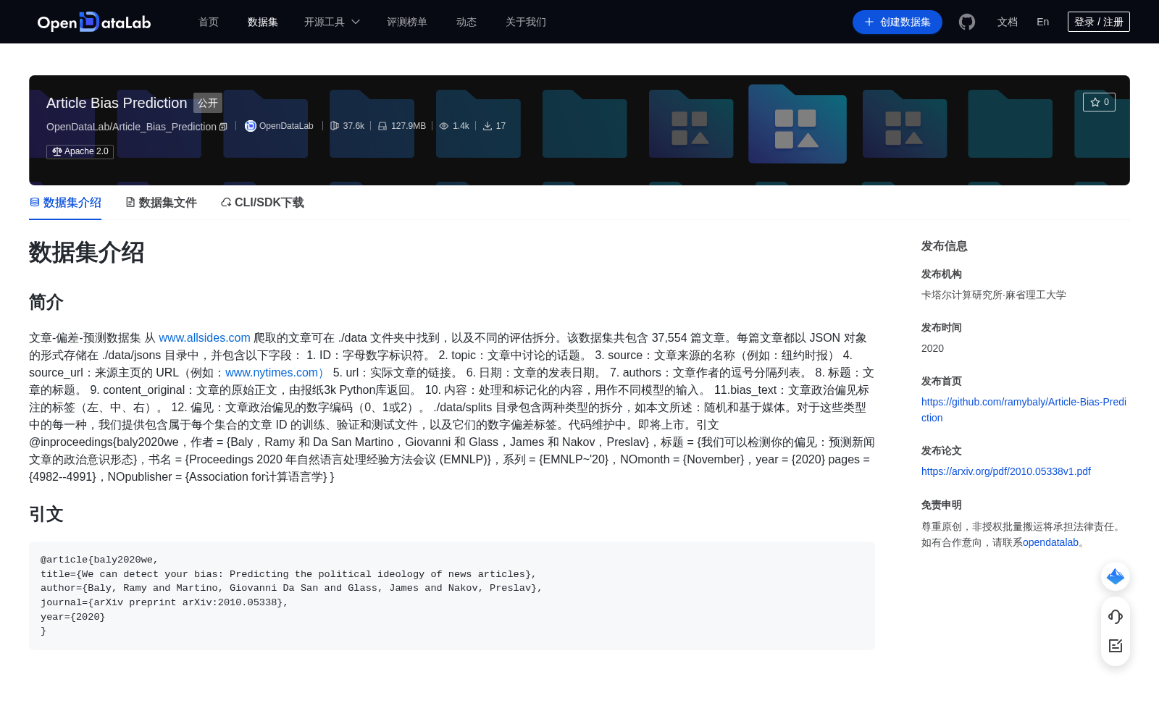Click the 发布时间 label
The image size is (1159, 724).
(942, 327)
